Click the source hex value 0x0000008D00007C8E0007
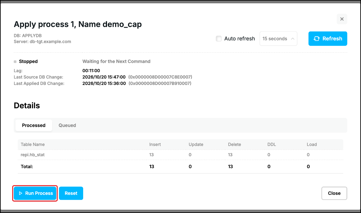Viewport: 361px width, 213px height. click(x=160, y=77)
